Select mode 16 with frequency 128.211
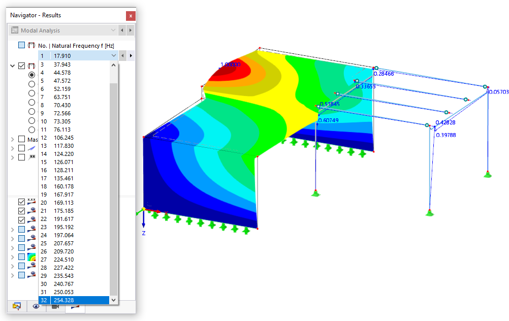Screen dimensions: 509x321 (74, 170)
